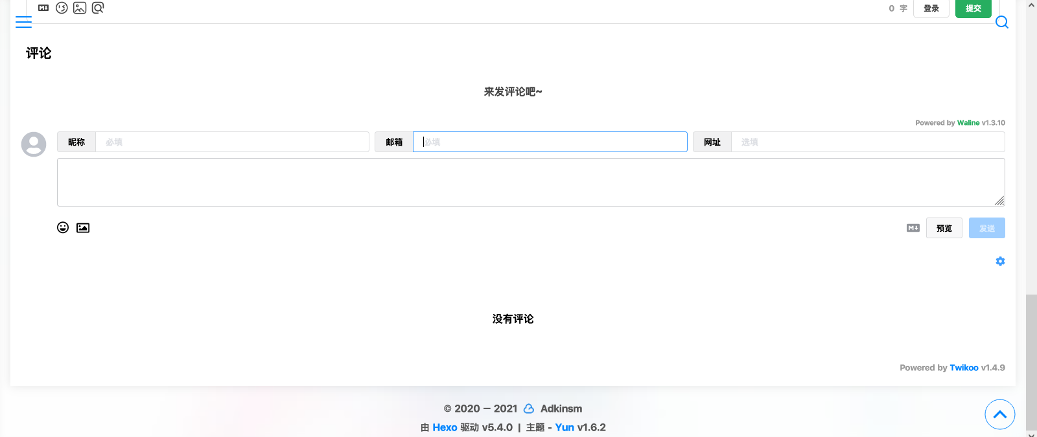Click the Waline preview magnifier icon

coord(98,8)
